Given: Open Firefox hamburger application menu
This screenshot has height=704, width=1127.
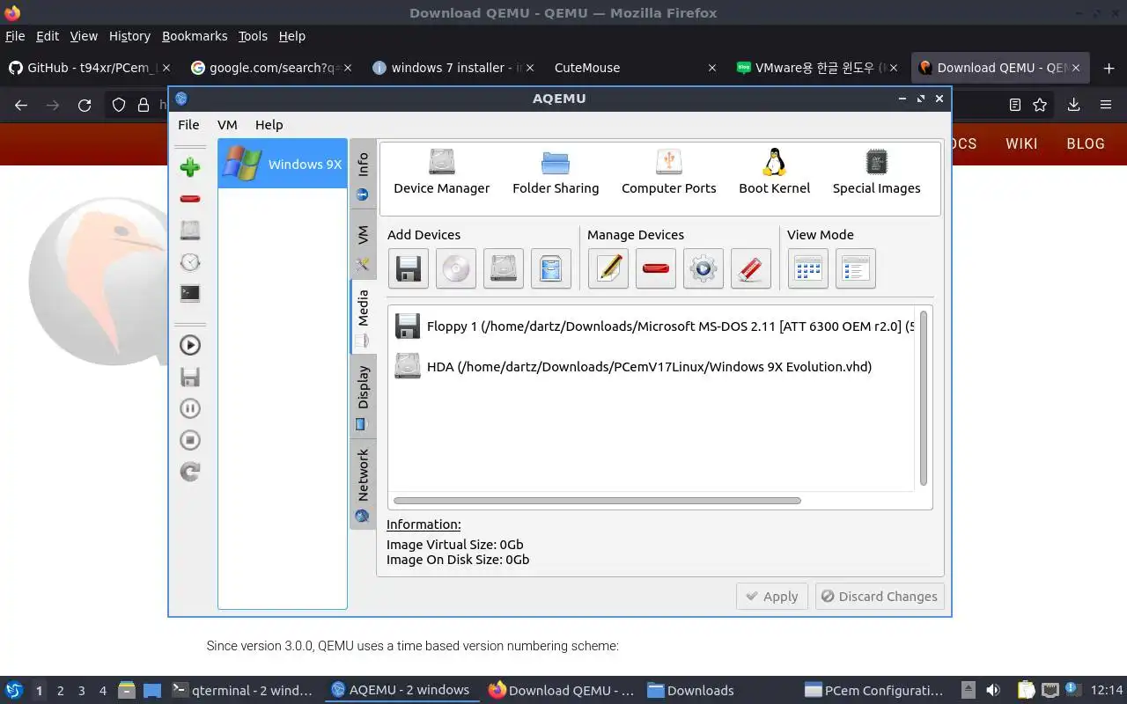Looking at the screenshot, I should click(x=1106, y=106).
